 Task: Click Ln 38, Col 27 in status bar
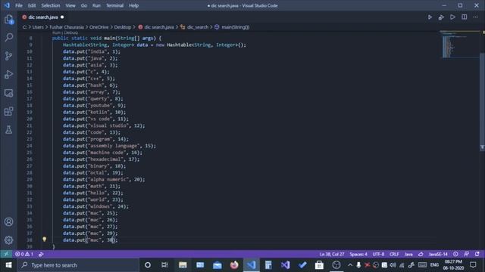[x=332, y=254]
